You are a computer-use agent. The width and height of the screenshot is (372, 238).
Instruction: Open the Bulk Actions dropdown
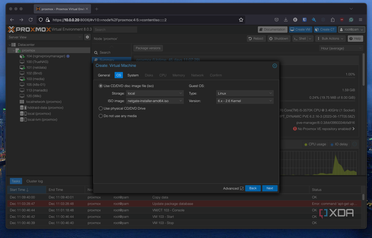(330, 38)
